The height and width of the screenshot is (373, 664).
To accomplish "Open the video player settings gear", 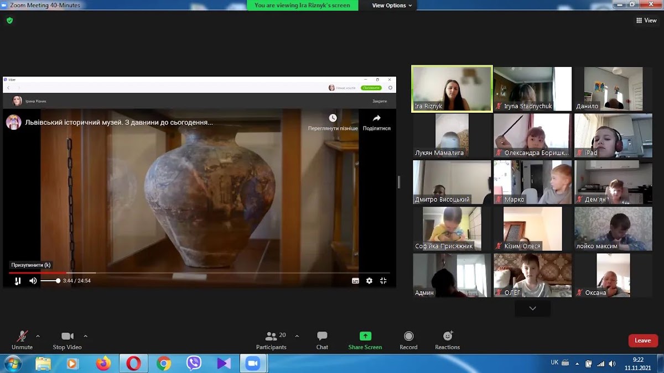I will (x=369, y=281).
